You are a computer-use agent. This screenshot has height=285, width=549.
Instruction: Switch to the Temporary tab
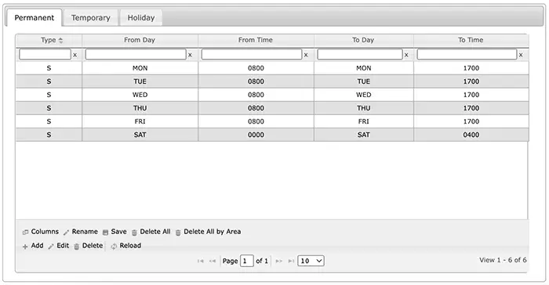tap(91, 17)
